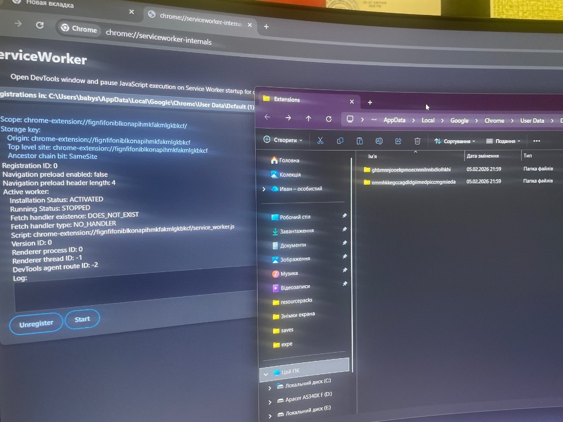Refresh the Explorer folder view
This screenshot has width=563, height=422.
pyautogui.click(x=328, y=119)
